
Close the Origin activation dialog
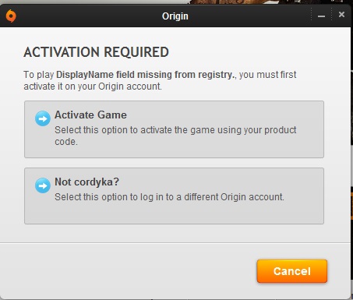341,15
